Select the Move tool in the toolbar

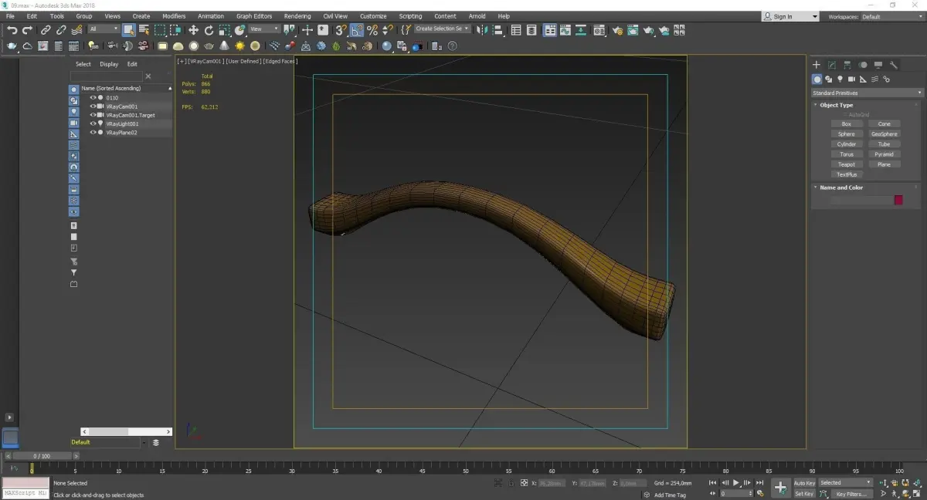193,30
